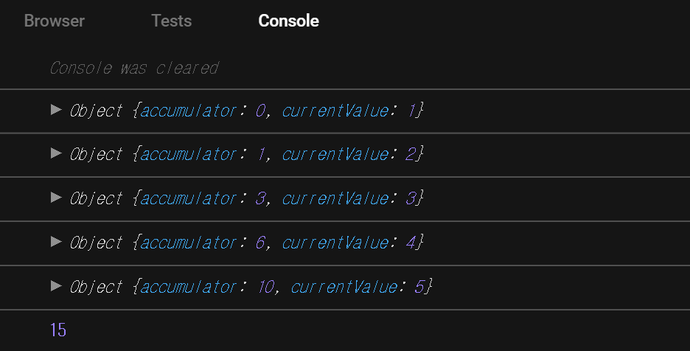
Task: Select currentValue: 2 in the second log
Action: coord(349,154)
